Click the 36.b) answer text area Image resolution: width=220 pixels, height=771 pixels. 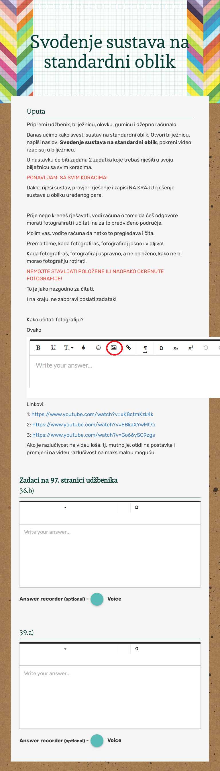pos(110,556)
